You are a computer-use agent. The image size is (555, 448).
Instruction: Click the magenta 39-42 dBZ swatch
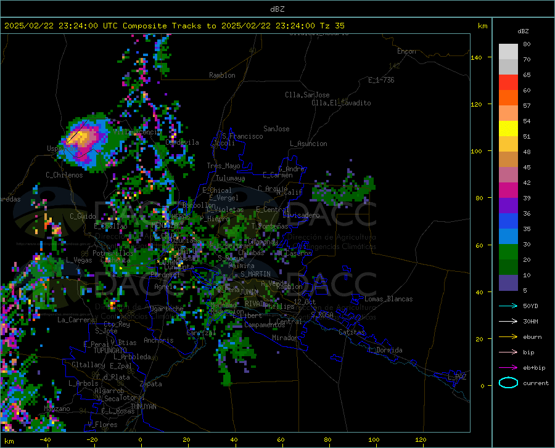508,190
